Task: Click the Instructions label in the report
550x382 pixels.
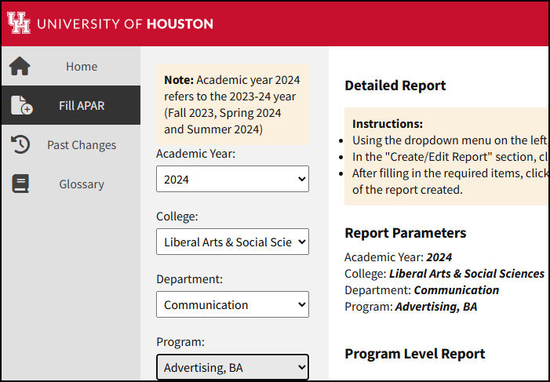Action: click(388, 124)
